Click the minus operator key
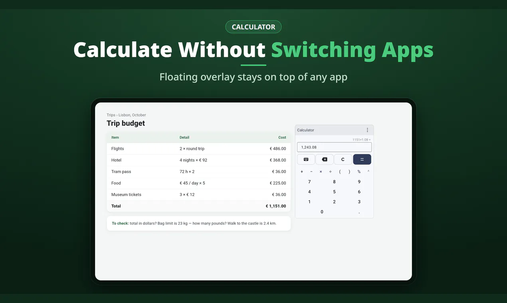The width and height of the screenshot is (507, 303). click(311, 172)
